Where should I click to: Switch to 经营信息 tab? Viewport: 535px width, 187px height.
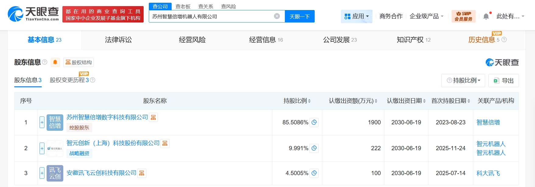pyautogui.click(x=266, y=40)
